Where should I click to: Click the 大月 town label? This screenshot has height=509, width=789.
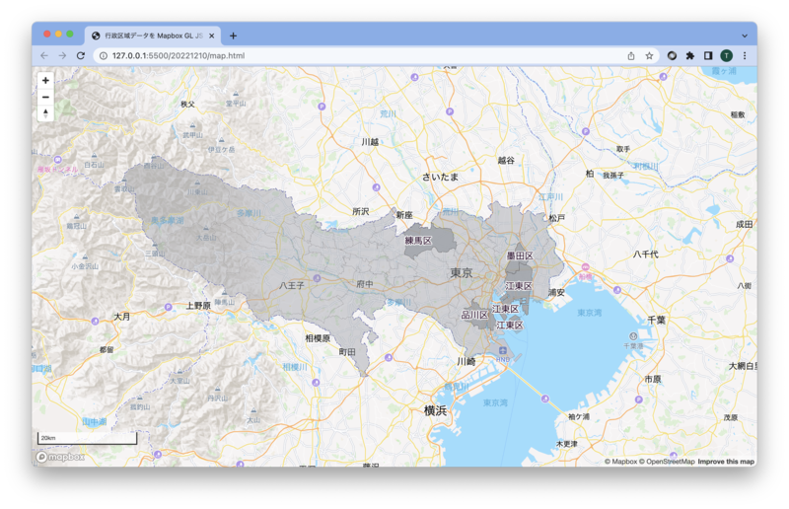[x=121, y=317]
